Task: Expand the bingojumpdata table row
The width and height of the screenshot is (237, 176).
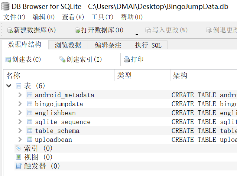Action: pos(20,104)
